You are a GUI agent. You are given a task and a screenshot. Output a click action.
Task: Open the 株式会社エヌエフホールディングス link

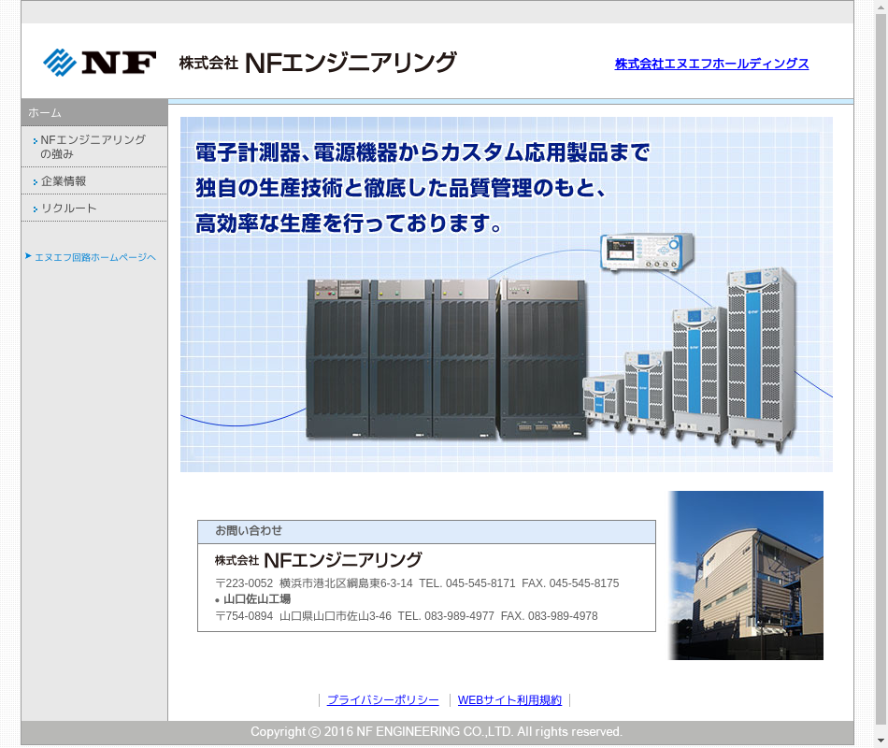point(711,64)
